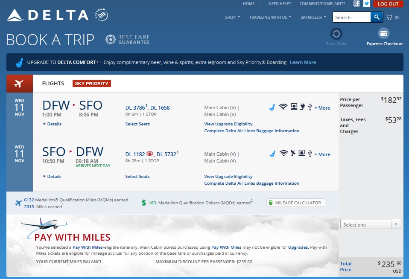Screen dimensions: 409x279
Task: Click the Express Checkout card icon
Action: (384, 33)
